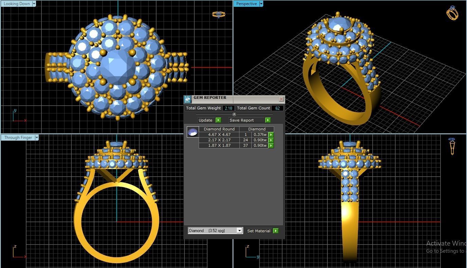Click the Looking Down viewport label
467x268 pixels.
[17, 4]
